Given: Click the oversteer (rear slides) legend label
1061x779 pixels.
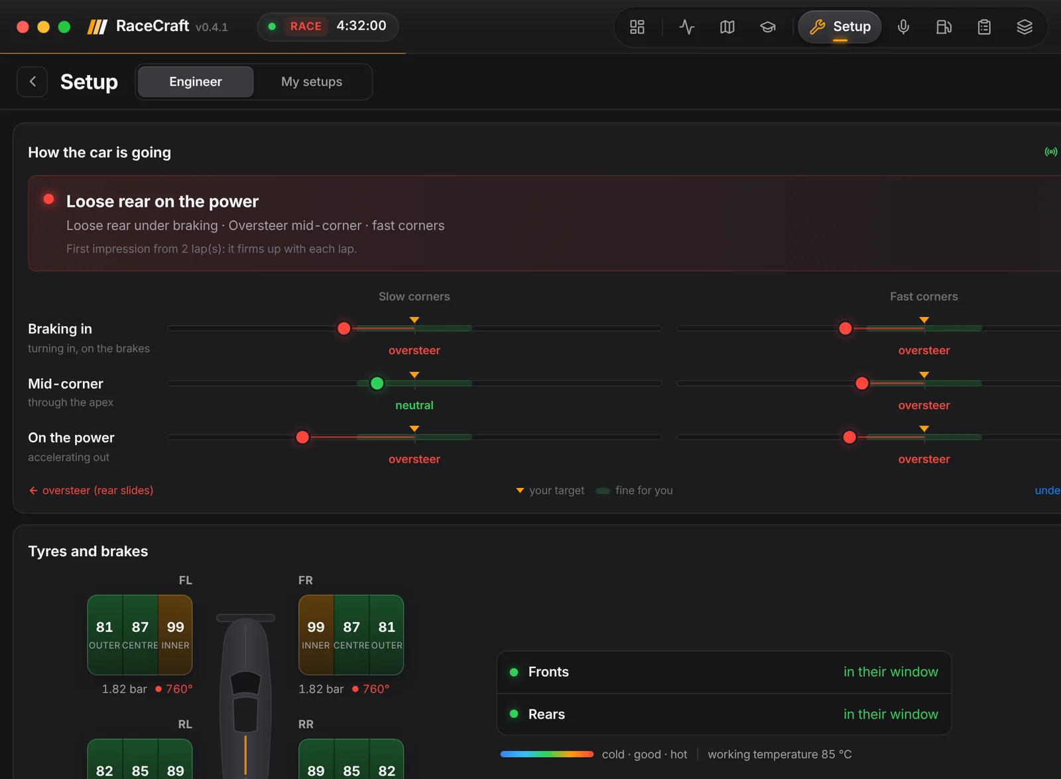Looking at the screenshot, I should (91, 490).
